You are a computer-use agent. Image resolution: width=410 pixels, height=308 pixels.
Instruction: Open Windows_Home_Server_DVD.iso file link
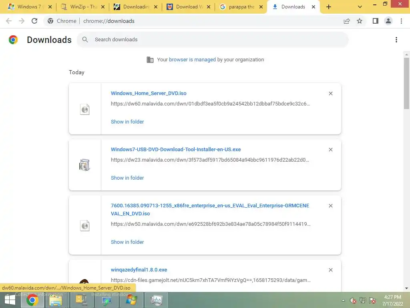[149, 93]
